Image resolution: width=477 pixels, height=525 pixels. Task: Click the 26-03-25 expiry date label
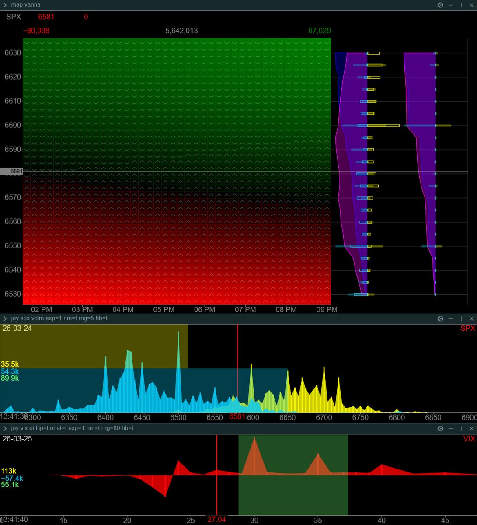17,438
